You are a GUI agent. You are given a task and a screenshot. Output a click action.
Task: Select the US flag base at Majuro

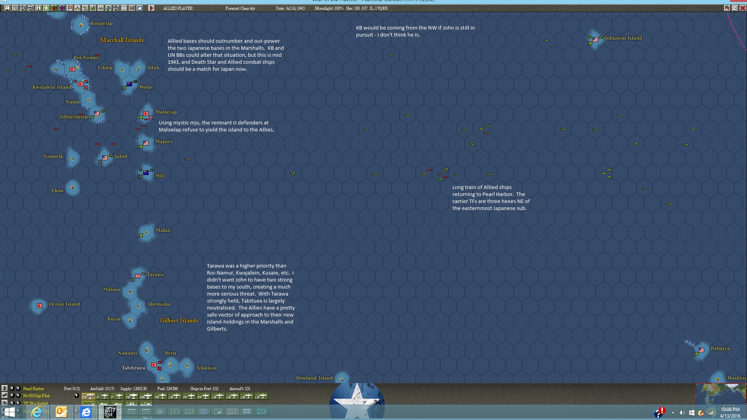pyautogui.click(x=146, y=143)
